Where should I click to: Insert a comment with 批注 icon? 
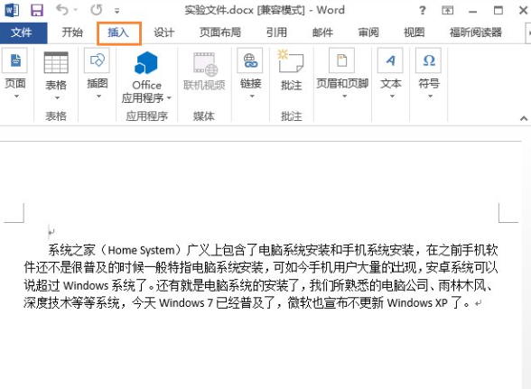[291, 61]
